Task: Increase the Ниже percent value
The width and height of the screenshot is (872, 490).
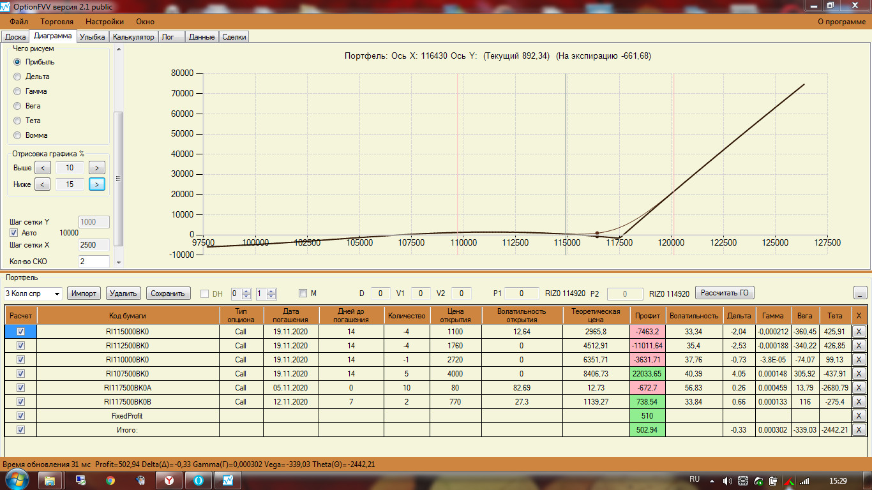Action: pyautogui.click(x=97, y=184)
